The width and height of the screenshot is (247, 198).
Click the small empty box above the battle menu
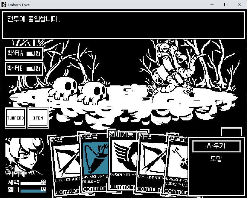tap(232, 133)
